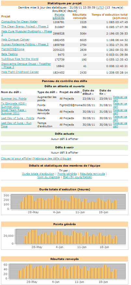This screenshot has height=285, width=131.
Task: Open Beta Testing project link
Action: click(9, 54)
